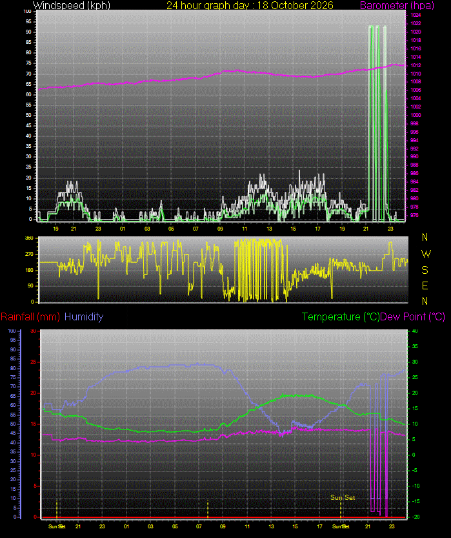
Task: Click the red "Rainfall (mm)" label
Action: coord(30,316)
